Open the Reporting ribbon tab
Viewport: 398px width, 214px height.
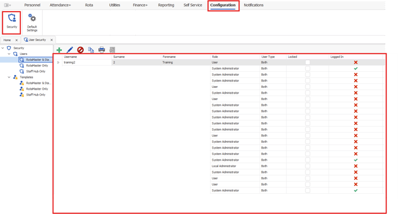click(166, 5)
